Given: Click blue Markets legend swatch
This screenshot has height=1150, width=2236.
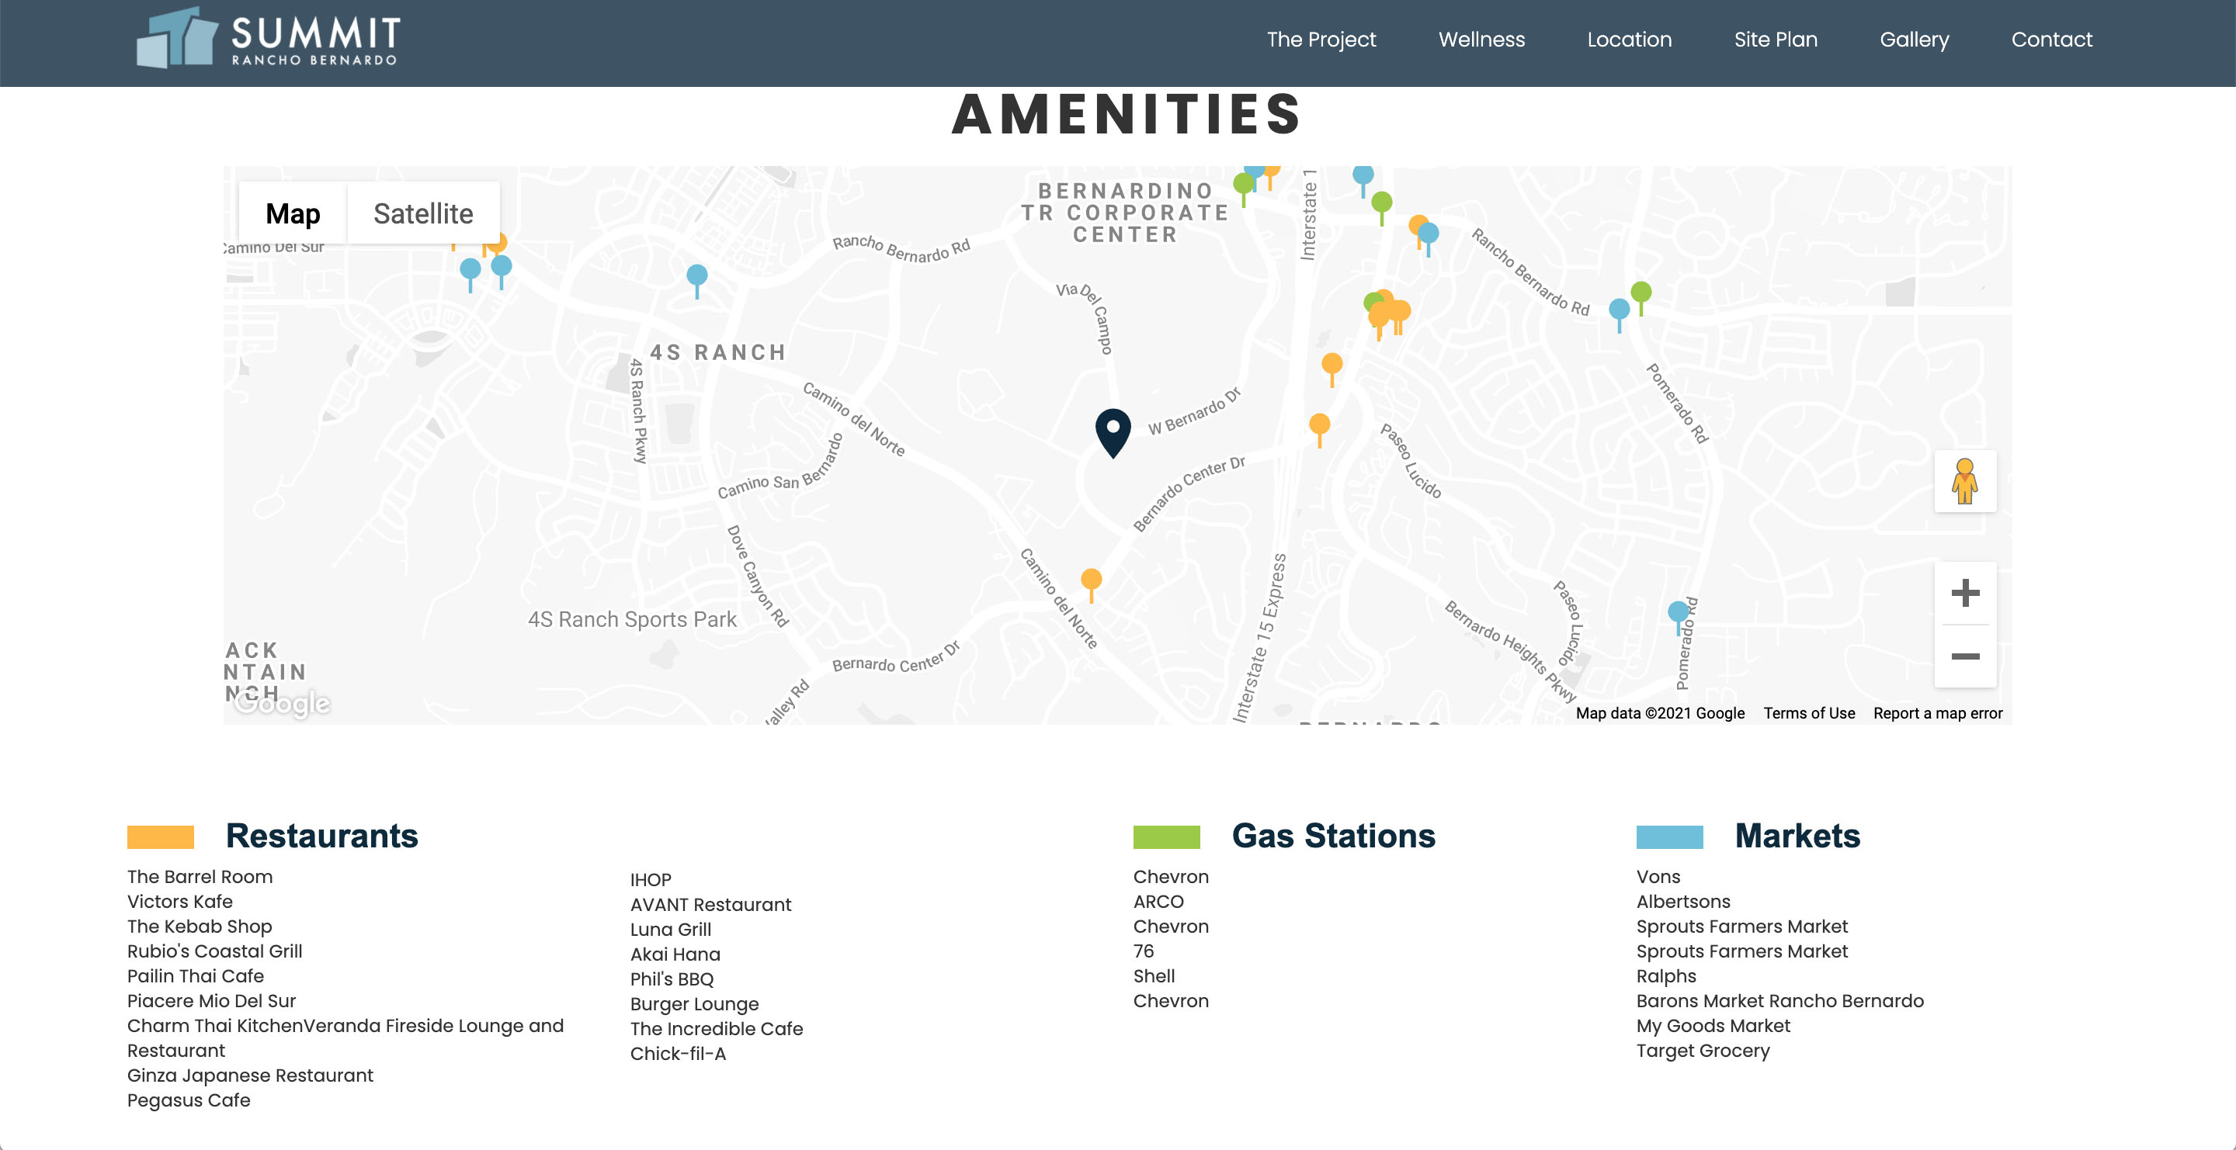Looking at the screenshot, I should coord(1669,837).
